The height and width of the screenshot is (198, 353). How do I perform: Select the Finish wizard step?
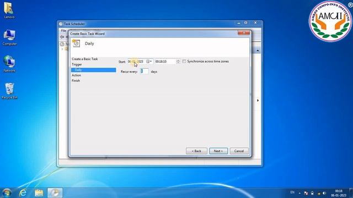pyautogui.click(x=76, y=81)
